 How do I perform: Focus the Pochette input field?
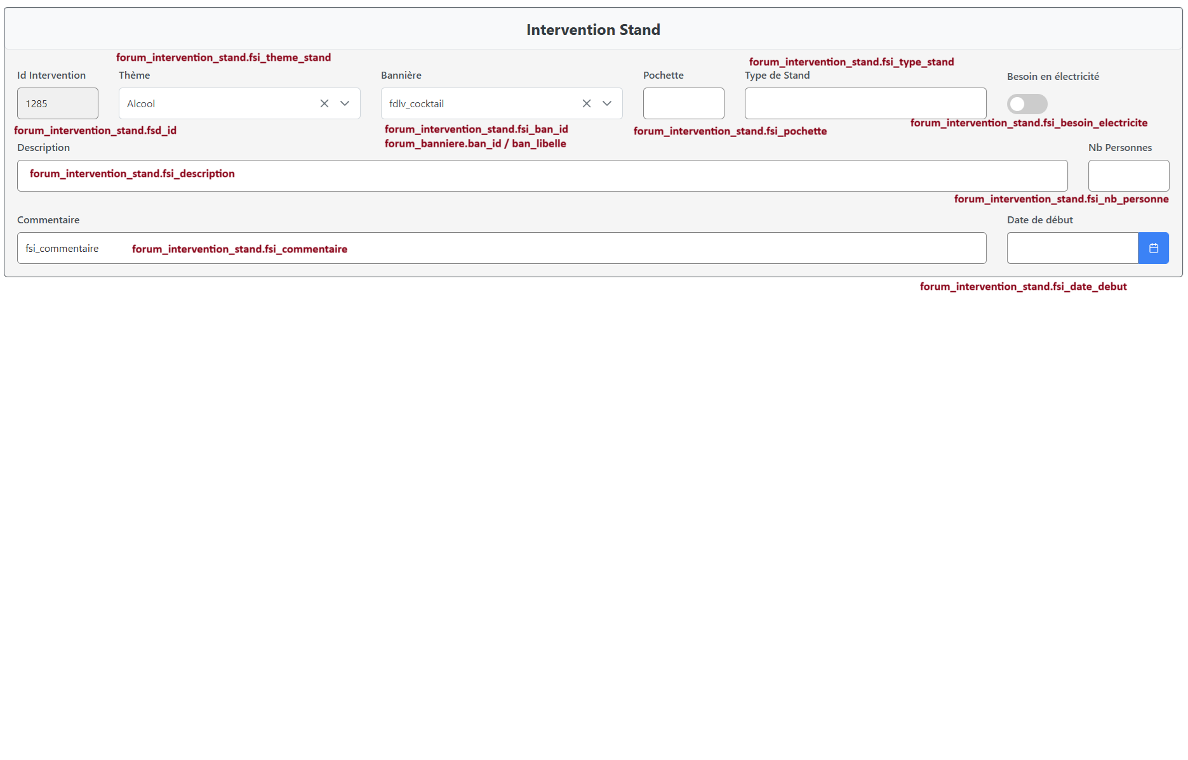tap(683, 103)
